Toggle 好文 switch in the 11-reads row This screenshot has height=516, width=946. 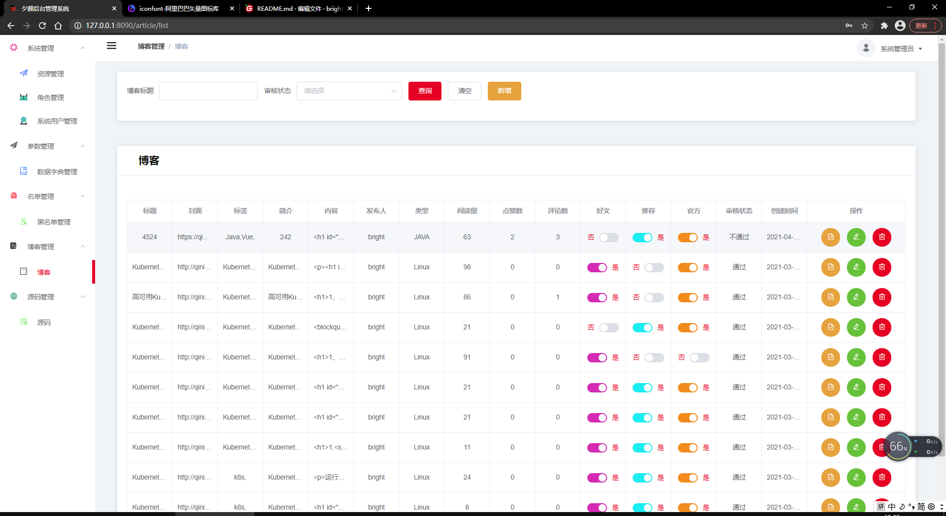coord(597,448)
